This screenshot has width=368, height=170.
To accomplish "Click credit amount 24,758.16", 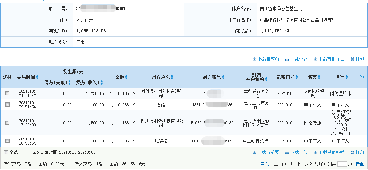I will click(x=94, y=93).
